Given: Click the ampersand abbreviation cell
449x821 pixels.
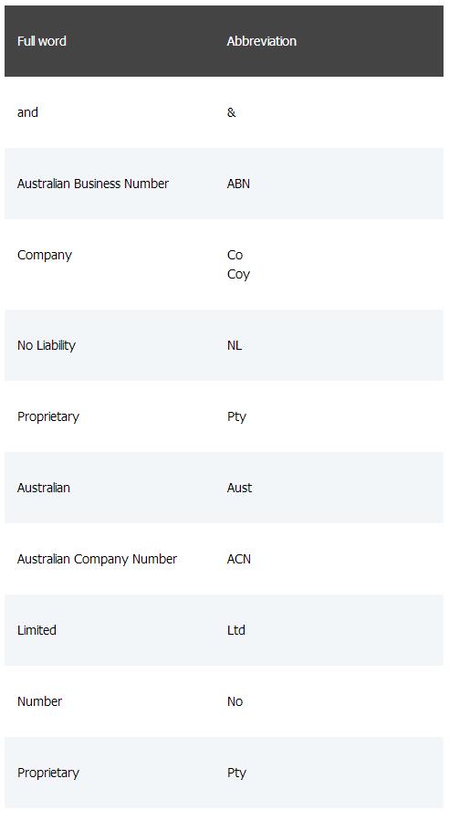Looking at the screenshot, I should coord(231,112).
